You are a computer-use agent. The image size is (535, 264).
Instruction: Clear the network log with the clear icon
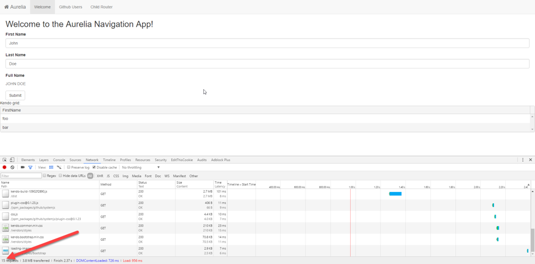tap(12, 168)
